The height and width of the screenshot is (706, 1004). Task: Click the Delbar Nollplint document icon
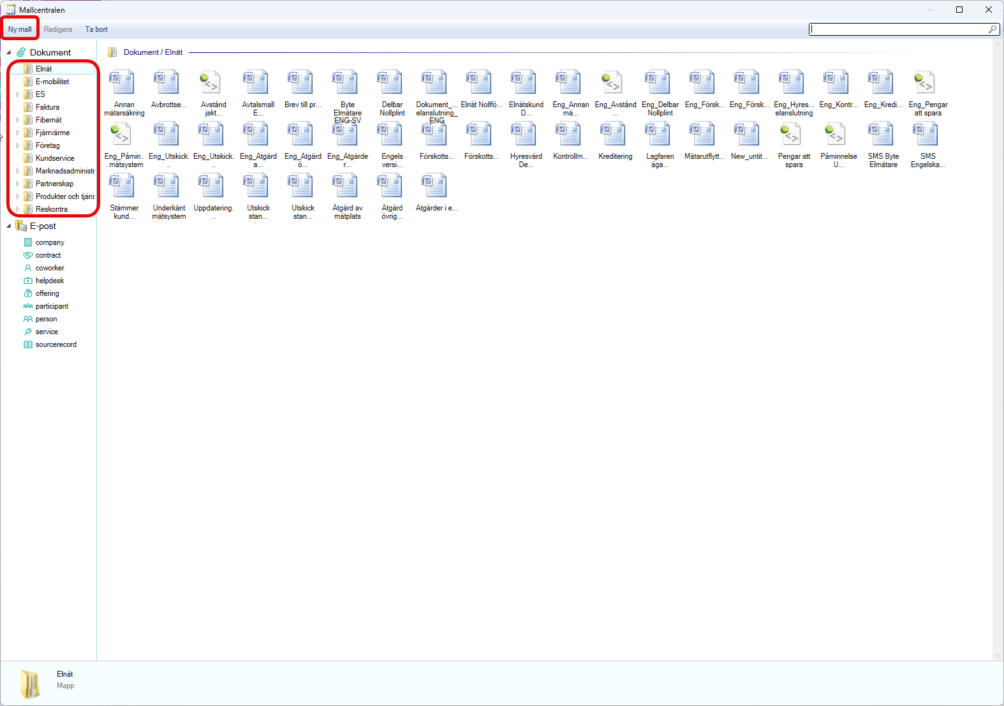[x=390, y=84]
